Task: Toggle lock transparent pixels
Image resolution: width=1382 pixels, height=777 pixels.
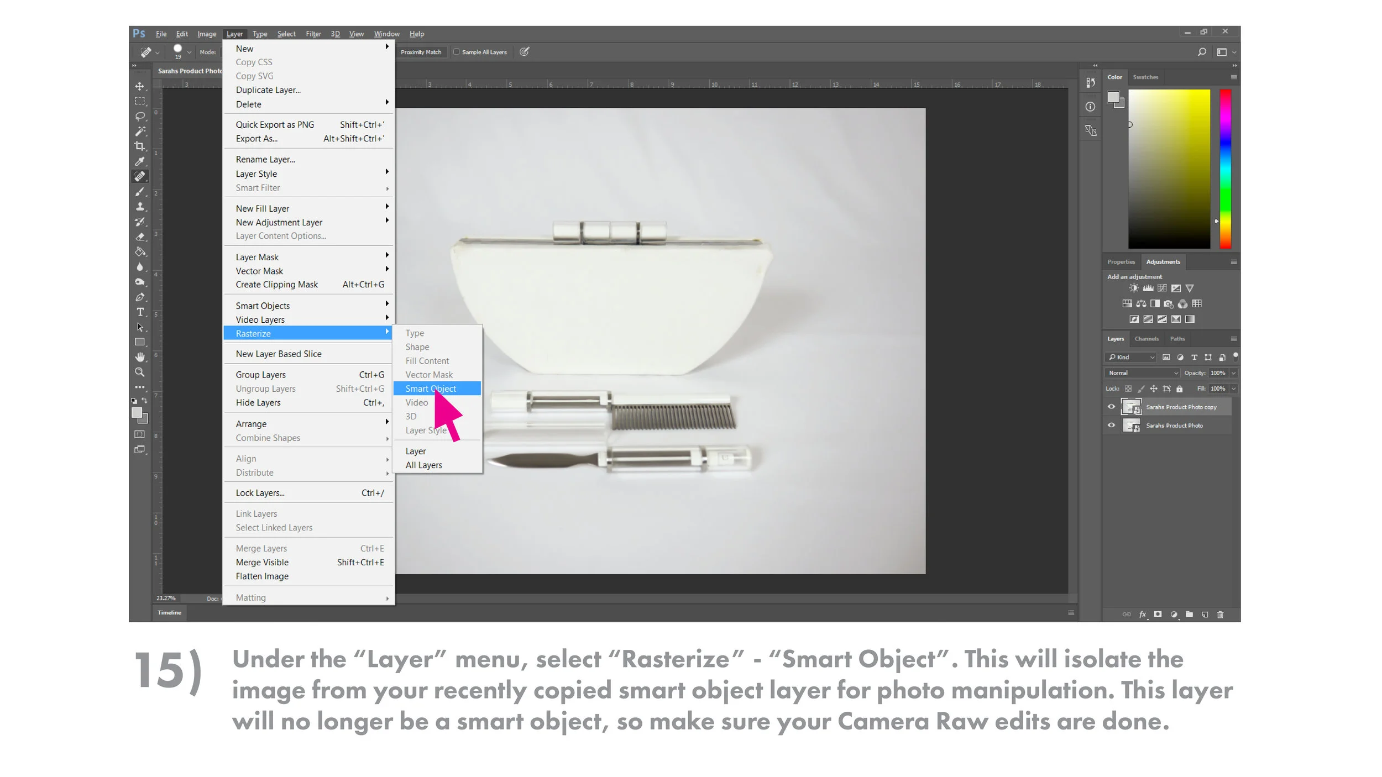Action: pos(1128,389)
